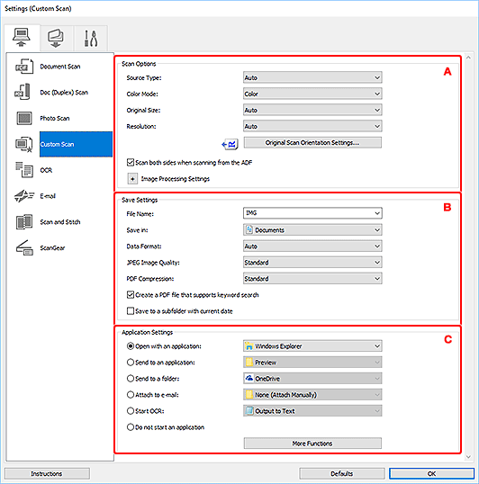Choose Do not start an application
This screenshot has height=484, width=479.
(x=131, y=427)
